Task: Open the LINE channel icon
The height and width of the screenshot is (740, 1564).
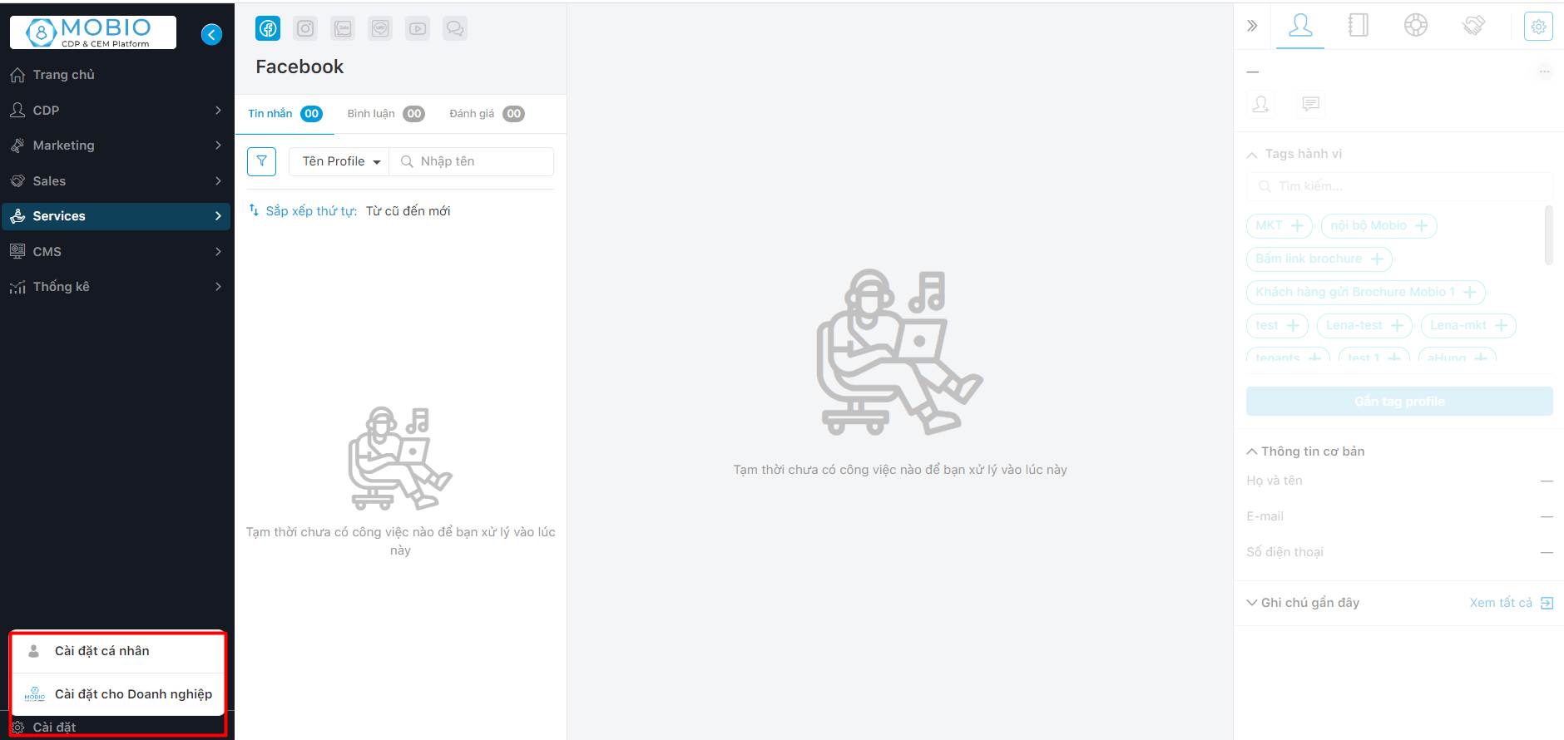Action: point(380,28)
